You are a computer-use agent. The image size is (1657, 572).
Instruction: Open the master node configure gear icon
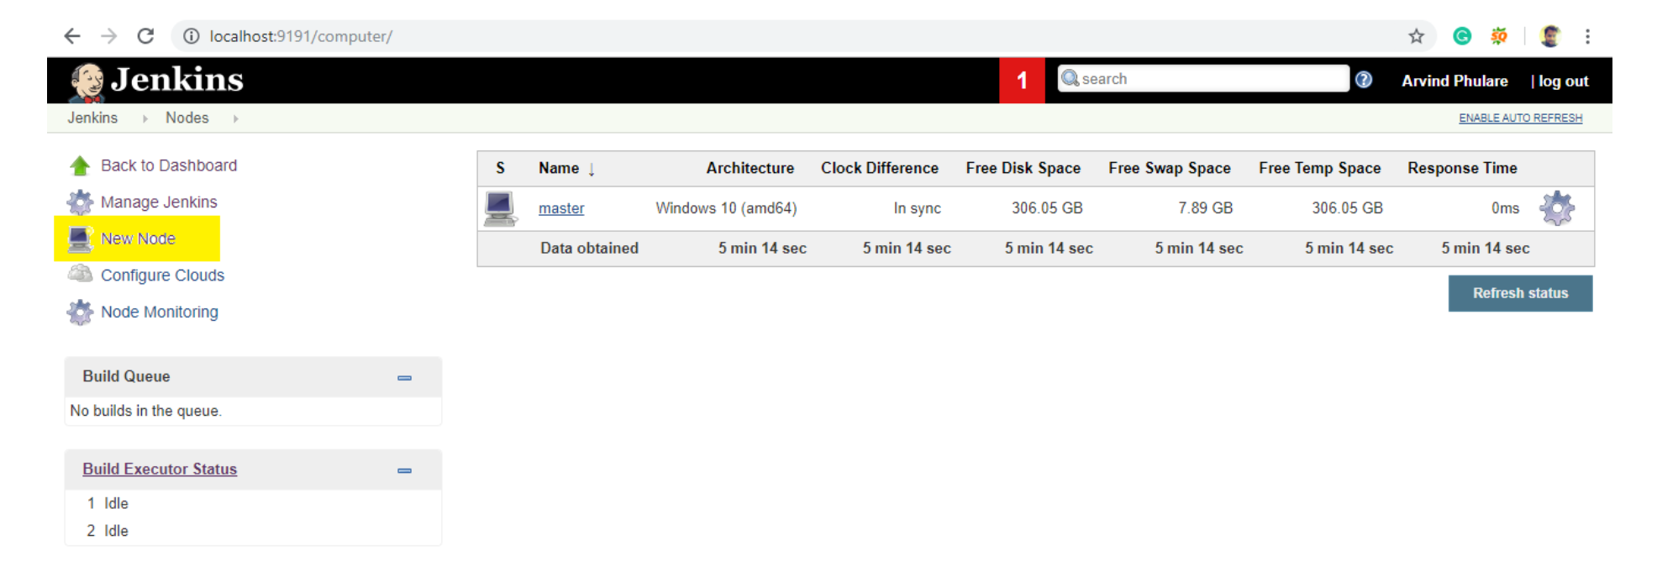[x=1557, y=208]
